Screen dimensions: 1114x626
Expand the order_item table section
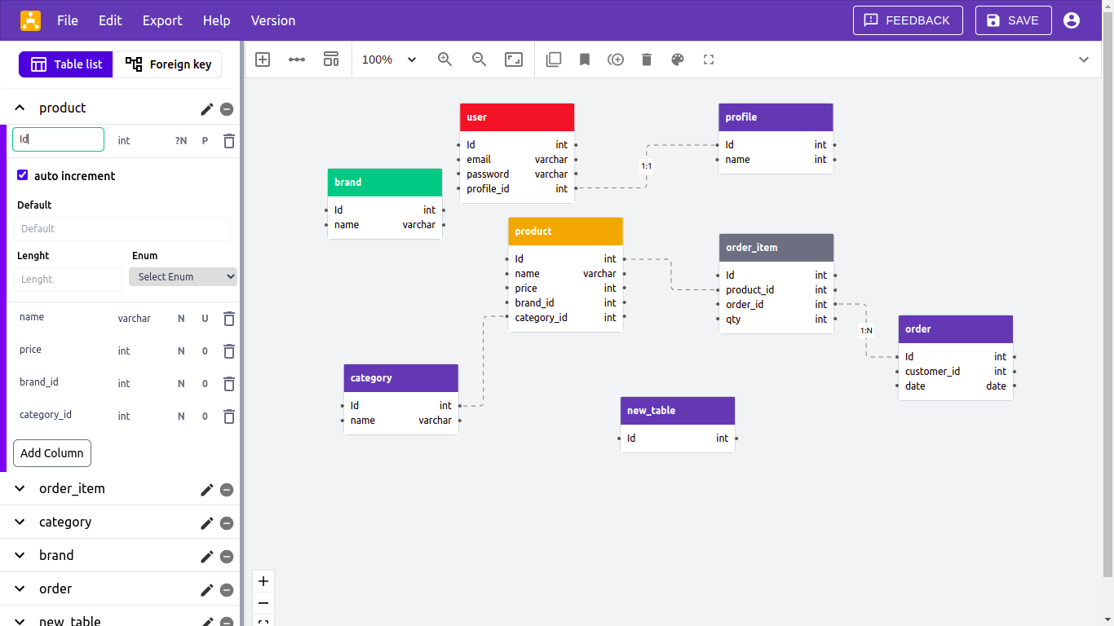(x=20, y=488)
